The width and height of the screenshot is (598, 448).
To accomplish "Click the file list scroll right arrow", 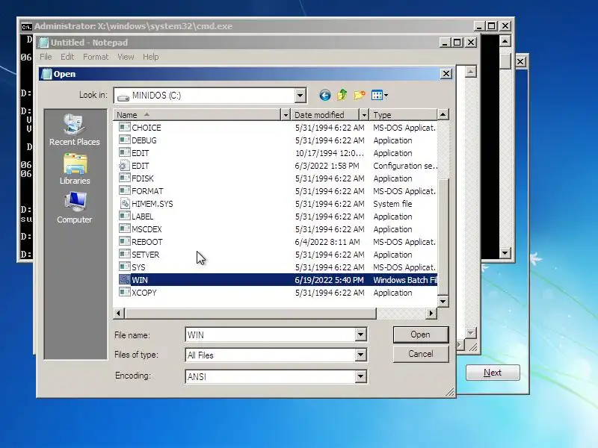I will coord(431,313).
